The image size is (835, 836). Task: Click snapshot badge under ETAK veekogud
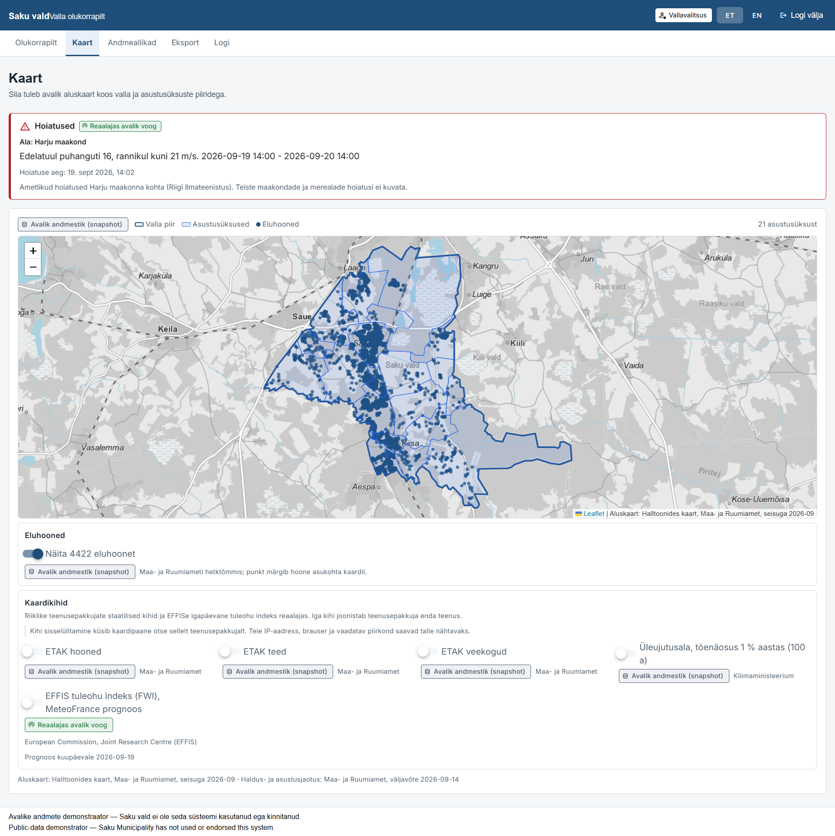476,672
